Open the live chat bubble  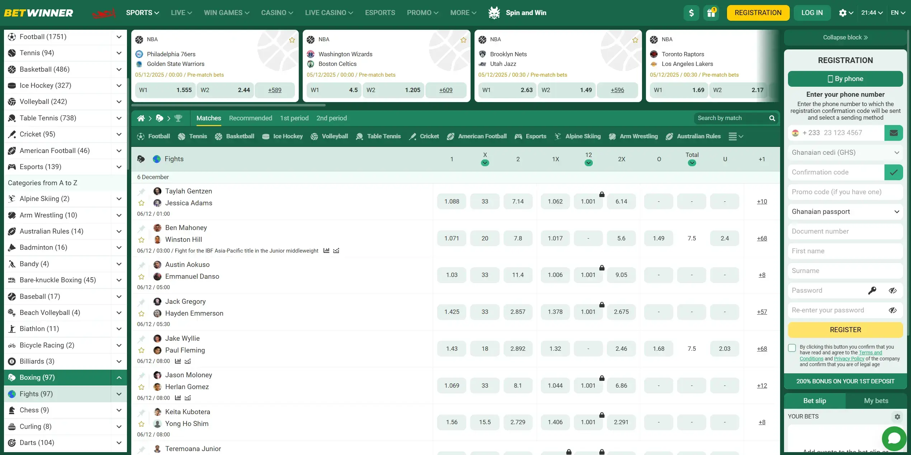pyautogui.click(x=894, y=438)
